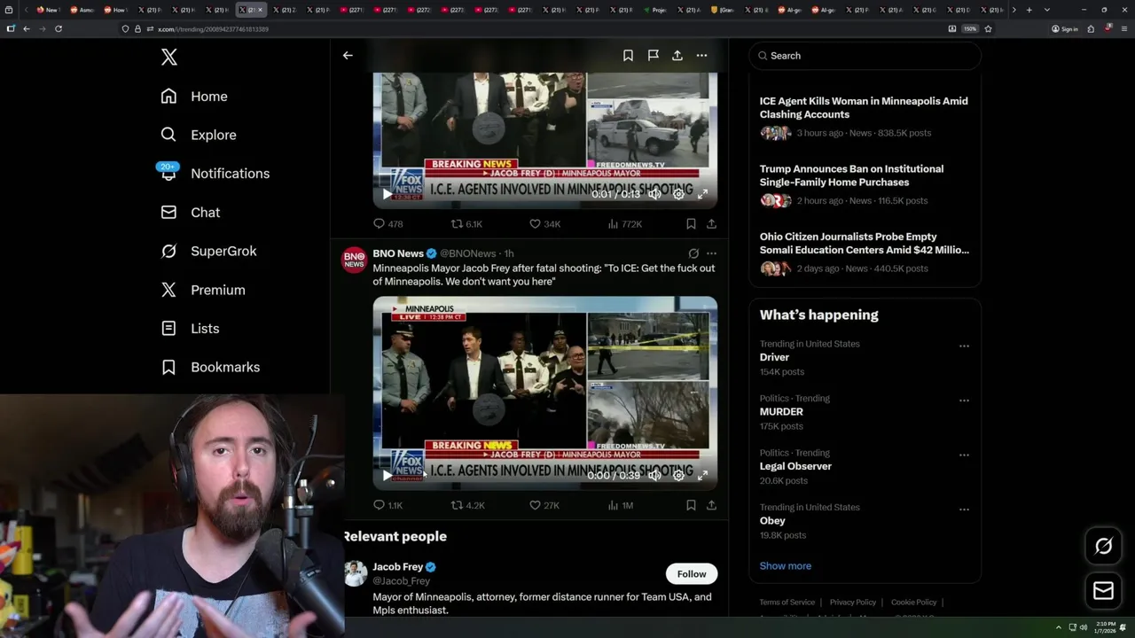Click the @BNONews handle

click(467, 253)
